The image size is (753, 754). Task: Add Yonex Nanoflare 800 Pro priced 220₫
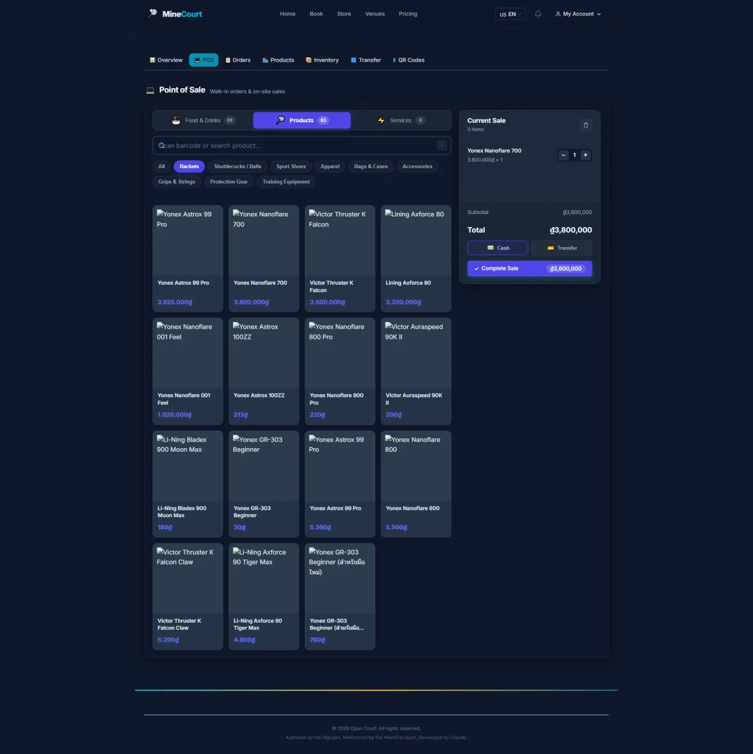[x=340, y=371]
